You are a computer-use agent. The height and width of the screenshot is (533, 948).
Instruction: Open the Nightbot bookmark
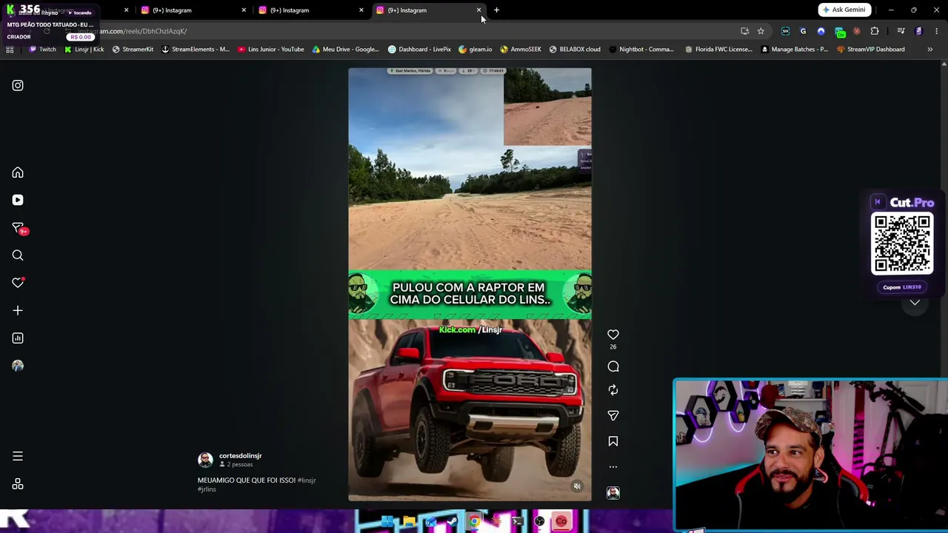pyautogui.click(x=641, y=50)
